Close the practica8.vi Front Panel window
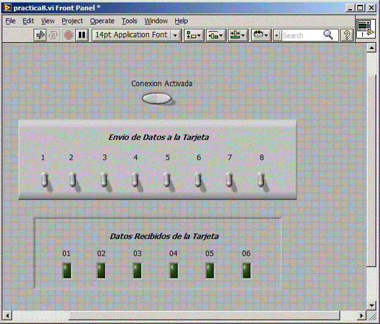The width and height of the screenshot is (380, 324). (x=371, y=8)
